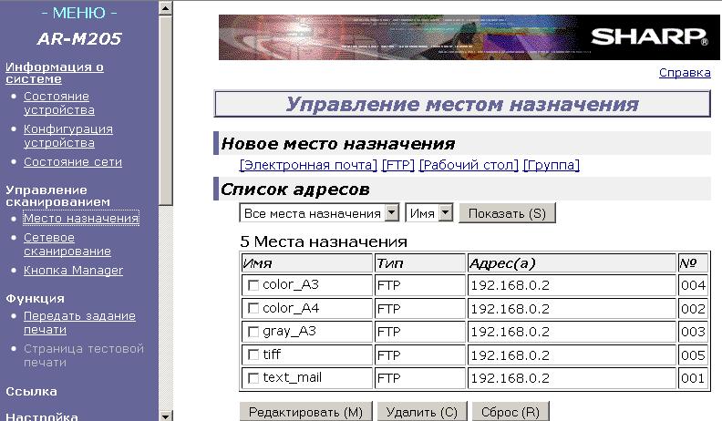Click the 'Редактировать (M)' button
This screenshot has height=421, width=722.
pos(305,412)
